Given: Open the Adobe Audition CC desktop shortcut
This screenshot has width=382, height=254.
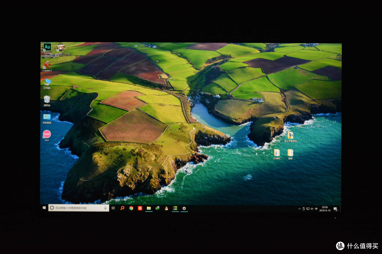Looking at the screenshot, I should (x=47, y=50).
